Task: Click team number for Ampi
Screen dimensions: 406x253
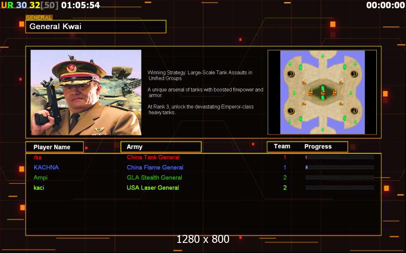Action: click(x=285, y=178)
